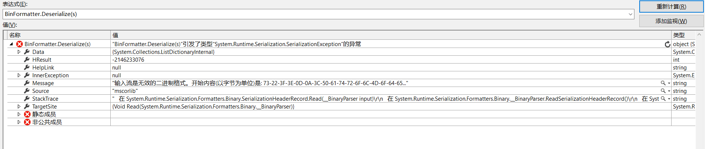Click the red error icon beside 非公共成员
The width and height of the screenshot is (705, 149).
tap(27, 122)
